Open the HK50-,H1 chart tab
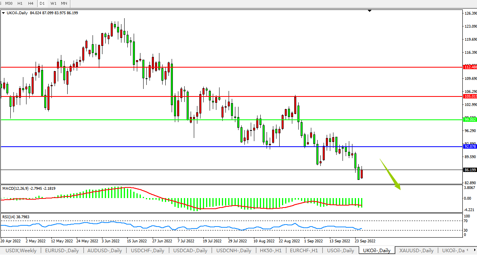 [270, 251]
